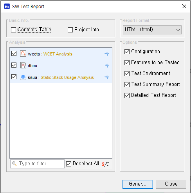Viewport: 191px width, 193px height.
Task: Untick the Deselect All checkbox
Action: [x=68, y=164]
